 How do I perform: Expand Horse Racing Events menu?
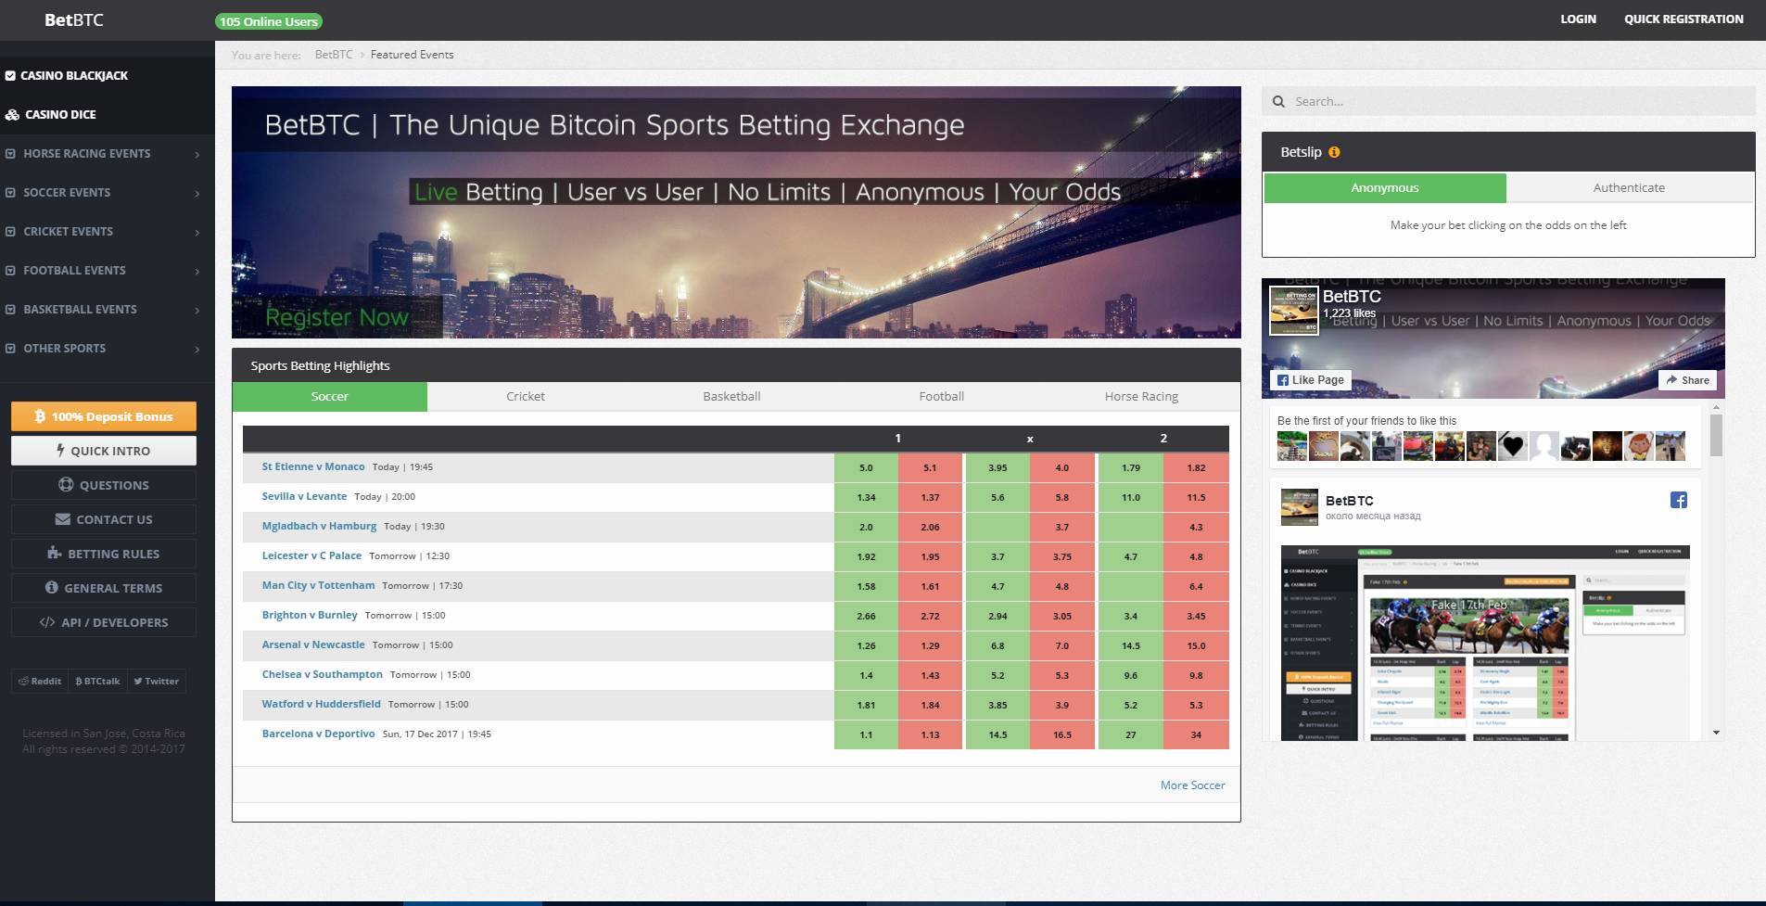[x=107, y=154]
